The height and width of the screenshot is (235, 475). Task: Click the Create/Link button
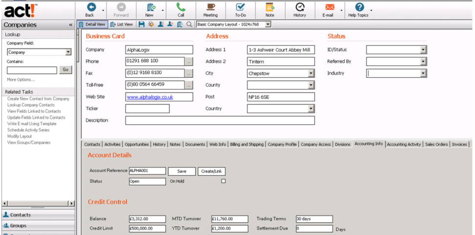(x=211, y=171)
